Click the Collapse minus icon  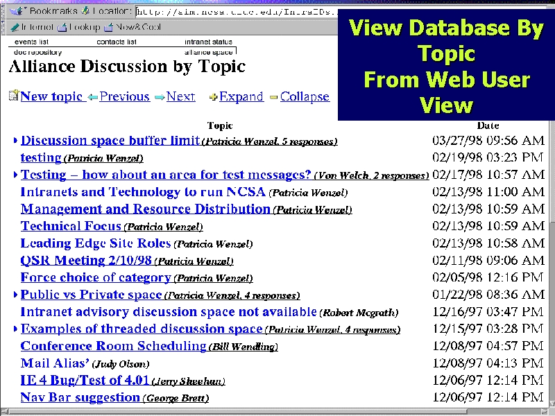tap(273, 97)
